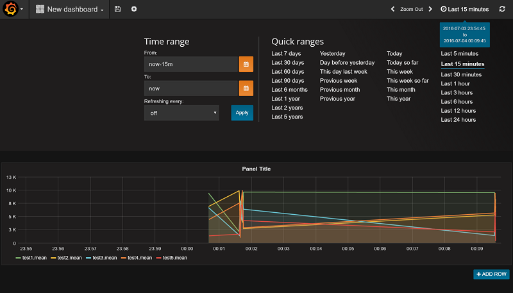513x293 pixels.
Task: Choose This day last week range
Action: [x=344, y=72]
